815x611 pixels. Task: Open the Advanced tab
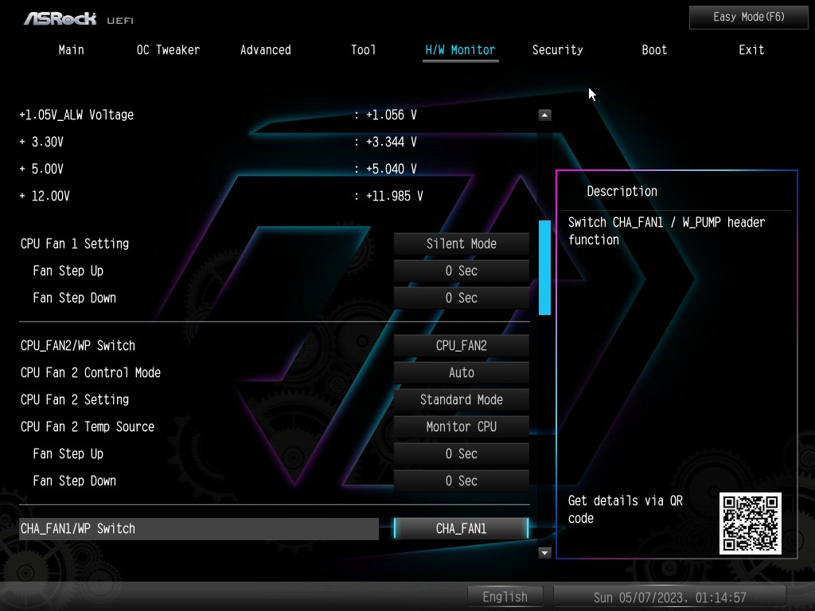[265, 50]
